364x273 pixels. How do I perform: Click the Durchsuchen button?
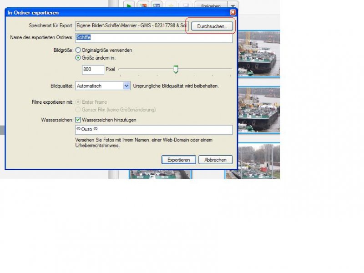(x=212, y=26)
